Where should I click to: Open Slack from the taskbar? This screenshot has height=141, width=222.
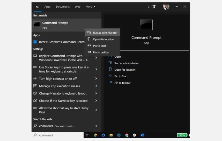134,135
